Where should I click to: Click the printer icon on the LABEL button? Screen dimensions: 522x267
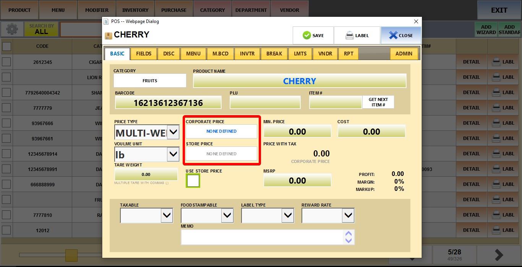[350, 36]
